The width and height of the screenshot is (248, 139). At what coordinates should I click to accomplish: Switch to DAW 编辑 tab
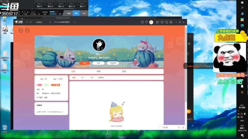tap(69, 13)
